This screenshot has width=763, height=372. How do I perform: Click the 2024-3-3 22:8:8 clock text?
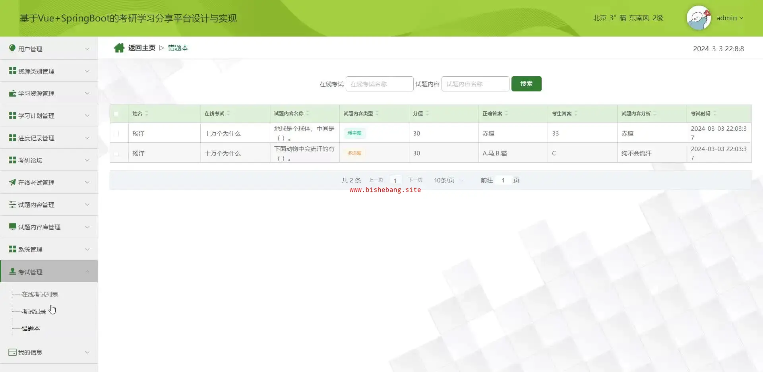point(718,49)
